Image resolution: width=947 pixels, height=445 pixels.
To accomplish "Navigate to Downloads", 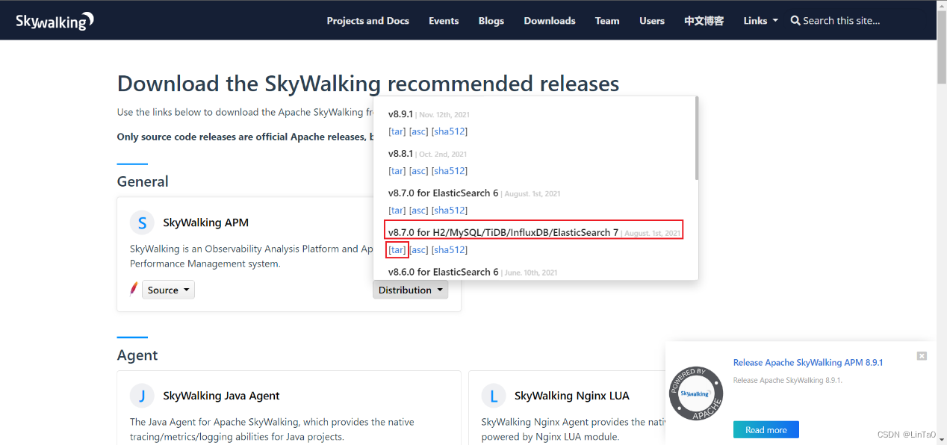I will pyautogui.click(x=550, y=21).
